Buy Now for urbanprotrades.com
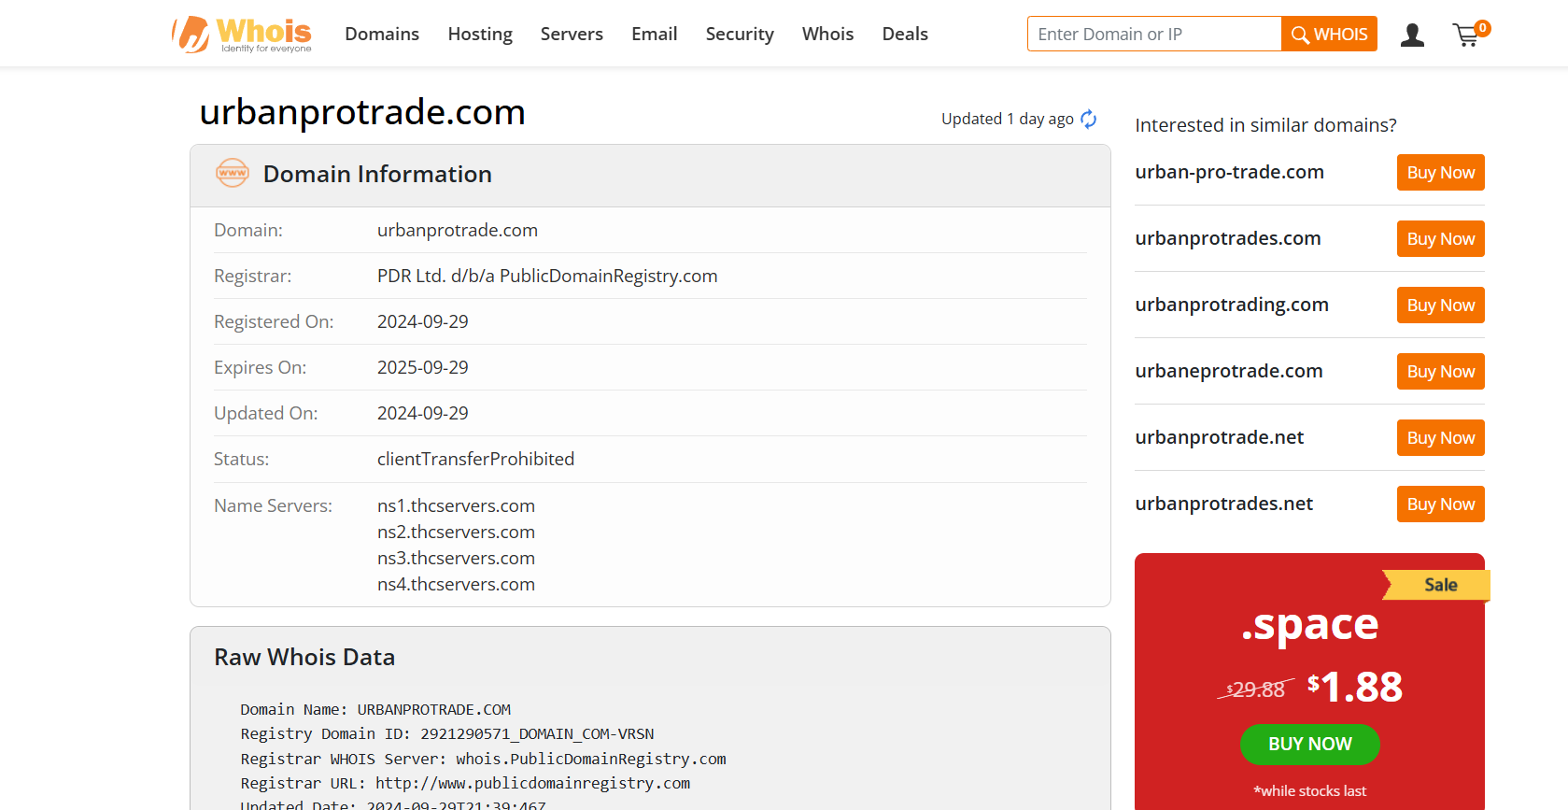This screenshot has height=810, width=1568. (1440, 239)
